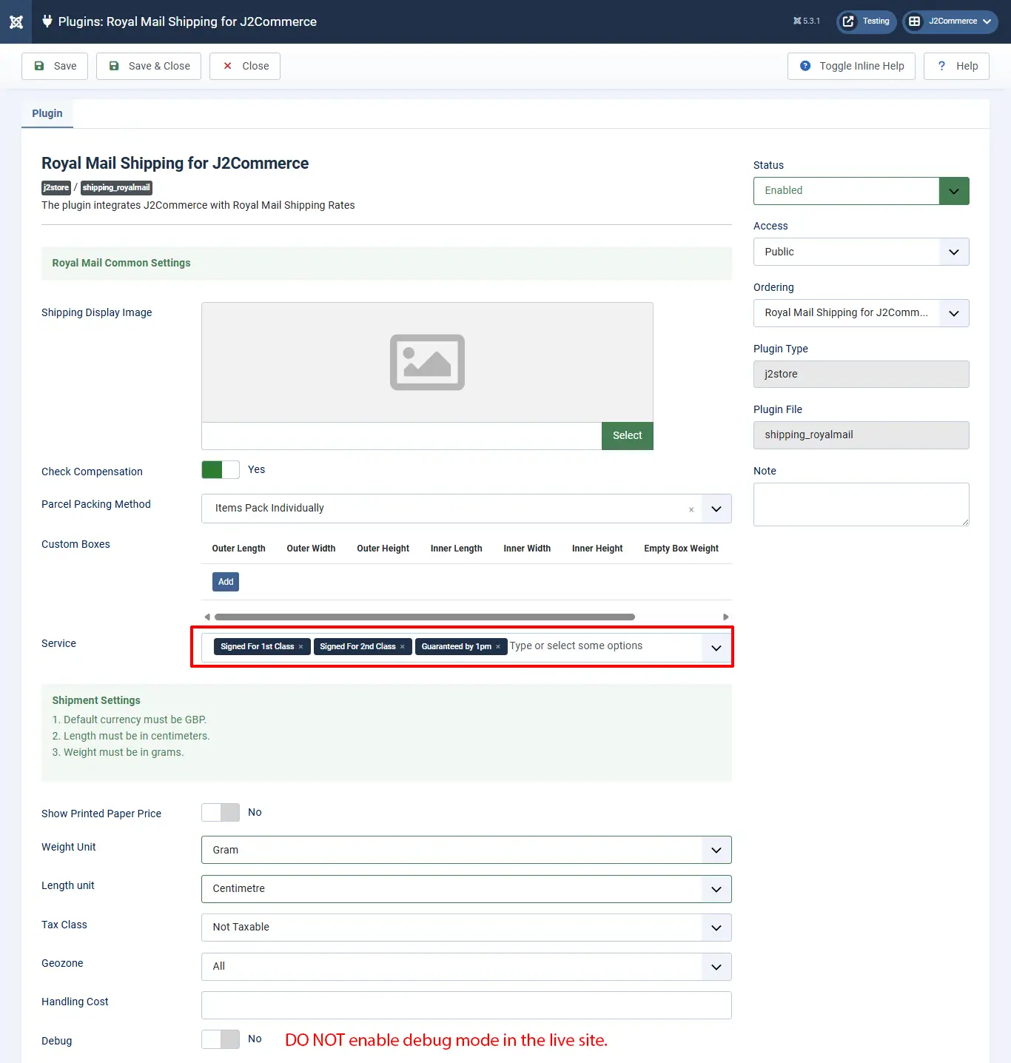Image resolution: width=1011 pixels, height=1063 pixels.
Task: Add a custom box row
Action: (x=226, y=582)
